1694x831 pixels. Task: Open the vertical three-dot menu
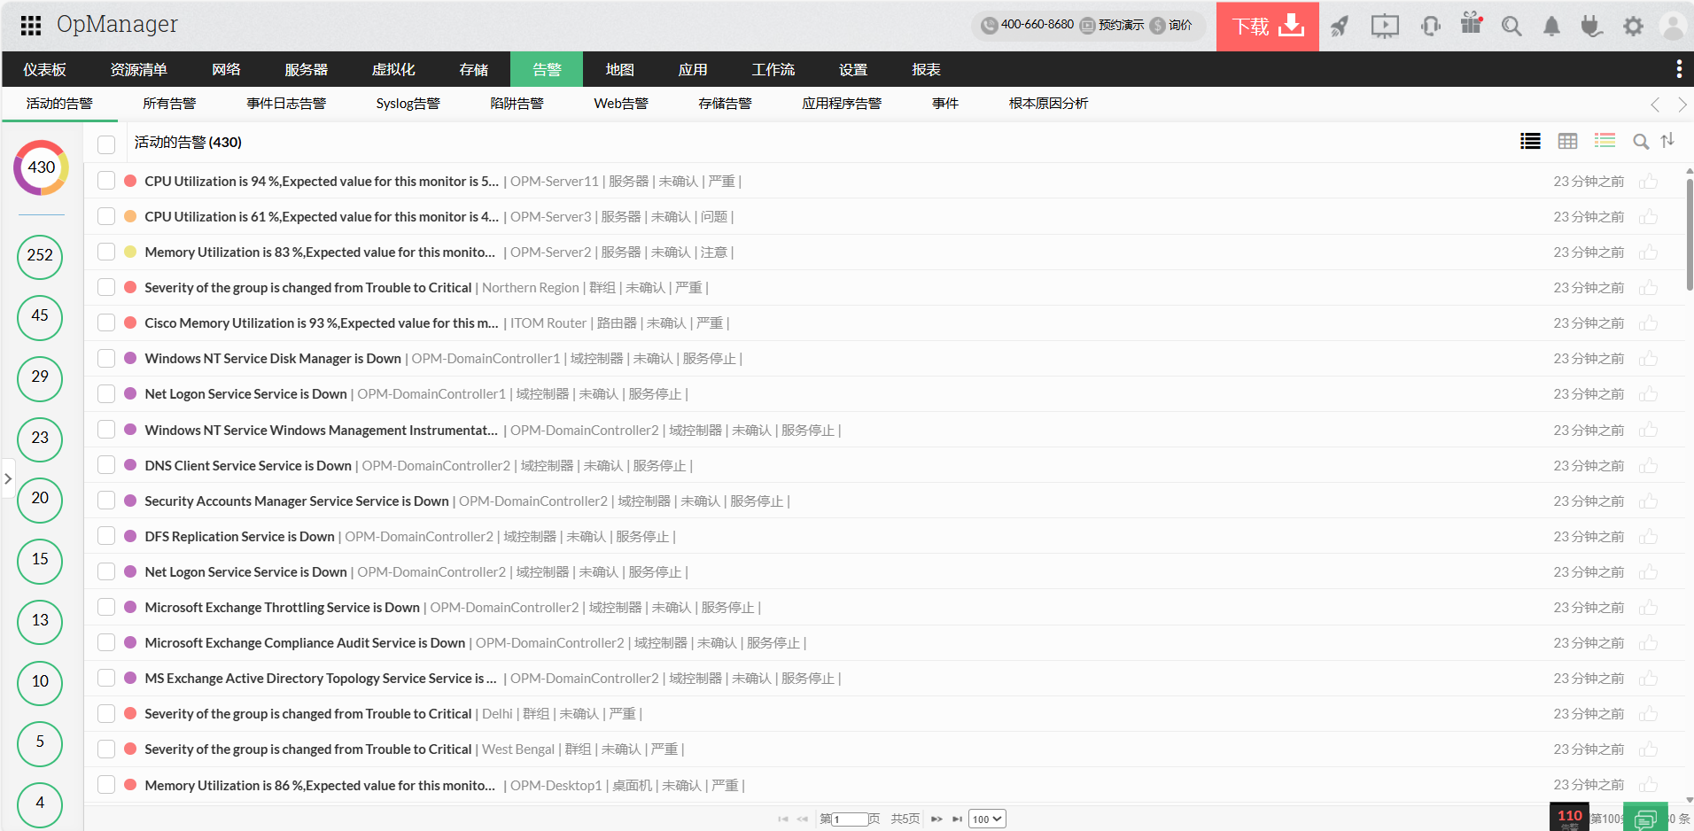pos(1679,69)
